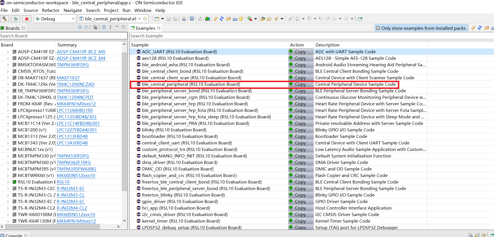
Task: Open the Window menu
Action: click(x=143, y=10)
